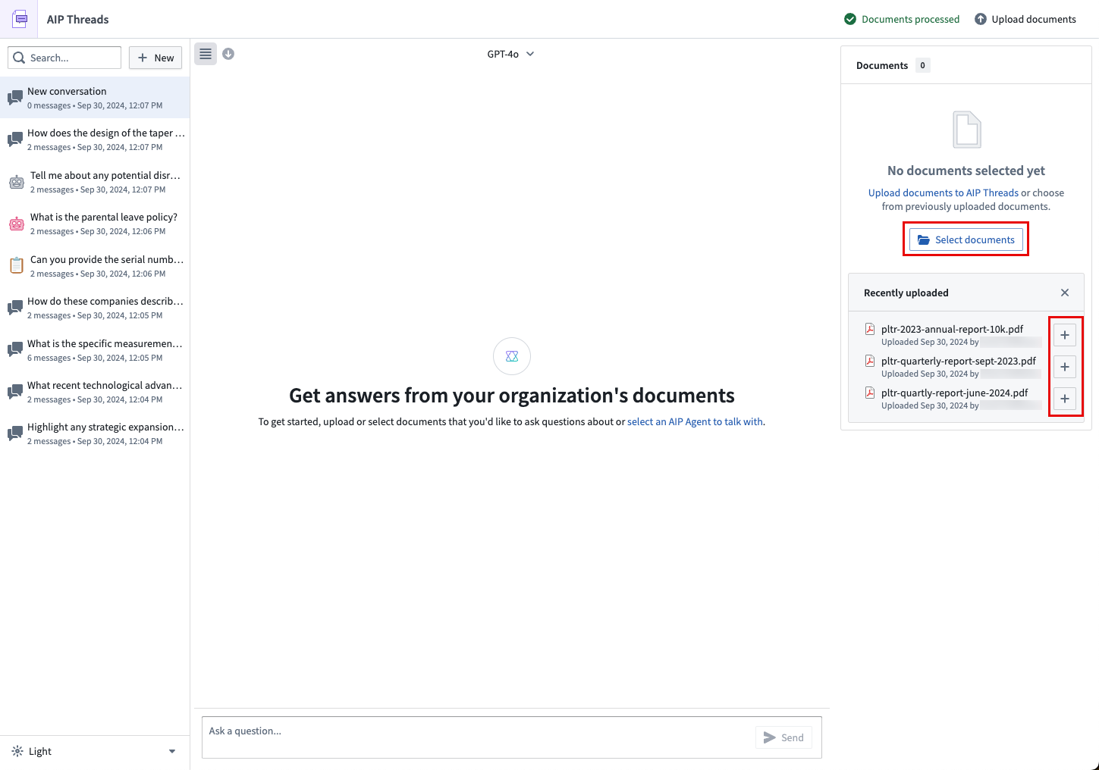Start a New conversation with New button
Viewport: 1099px width, 770px height.
(x=155, y=58)
